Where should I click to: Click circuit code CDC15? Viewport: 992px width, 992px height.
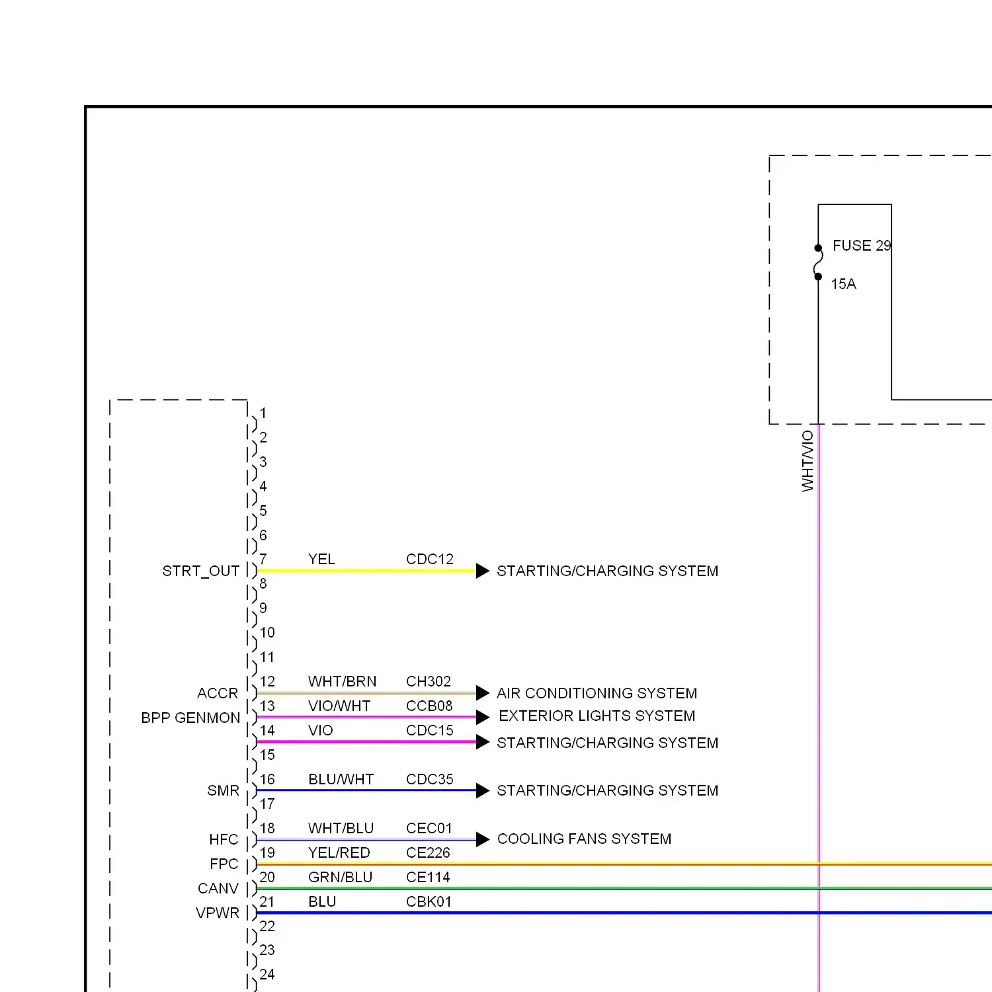tap(430, 730)
